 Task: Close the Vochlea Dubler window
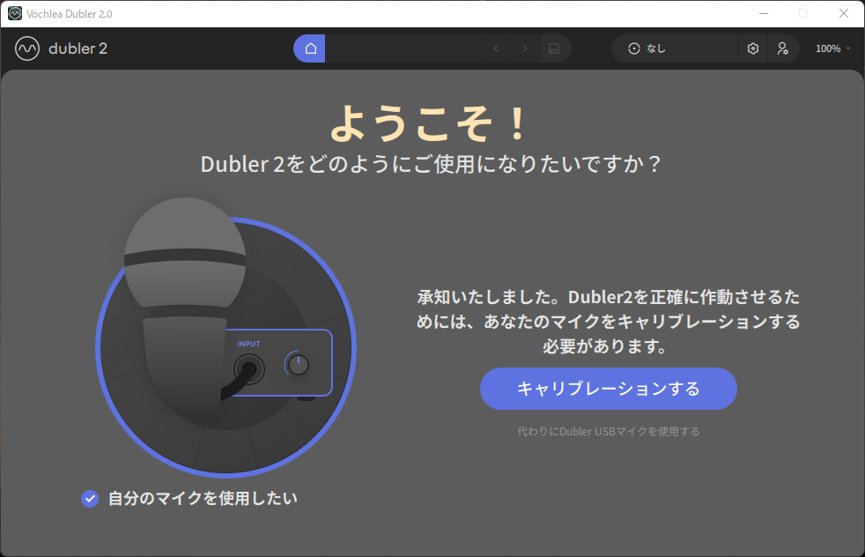point(844,13)
